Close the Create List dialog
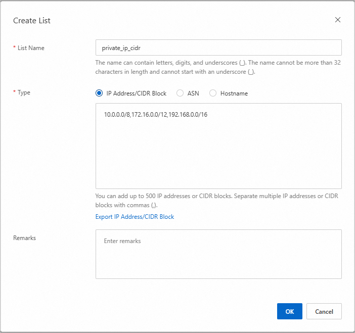Screen dimensions: 355x333 click(x=338, y=20)
